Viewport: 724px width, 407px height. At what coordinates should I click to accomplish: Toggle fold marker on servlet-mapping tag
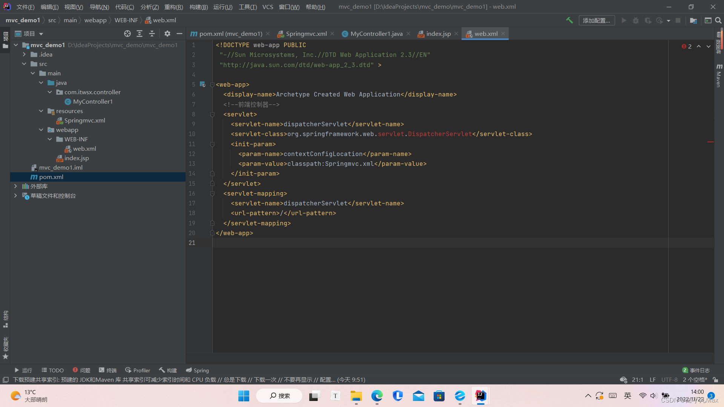coord(212,194)
